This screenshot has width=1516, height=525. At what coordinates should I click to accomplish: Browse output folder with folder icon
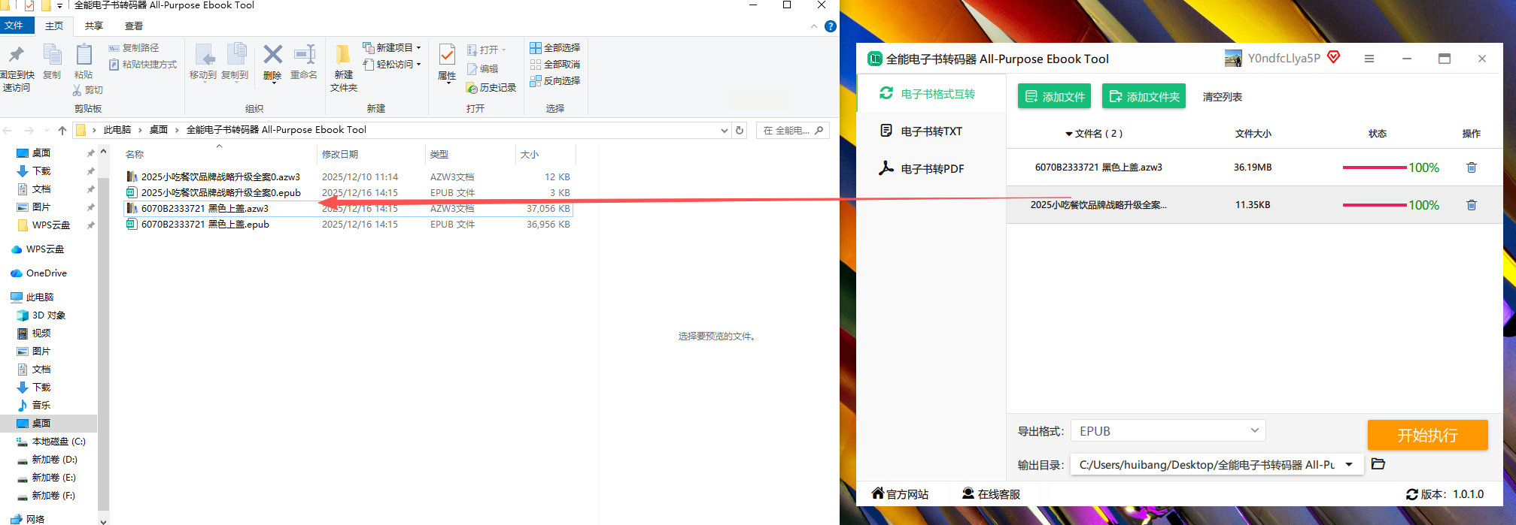[1378, 463]
